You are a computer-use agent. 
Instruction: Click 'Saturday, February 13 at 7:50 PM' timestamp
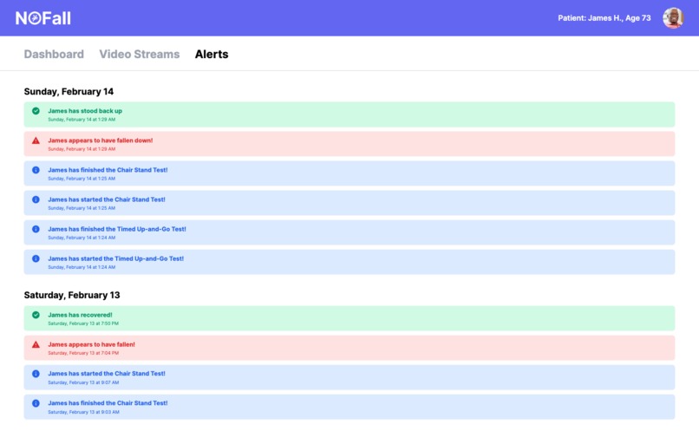pyautogui.click(x=83, y=323)
